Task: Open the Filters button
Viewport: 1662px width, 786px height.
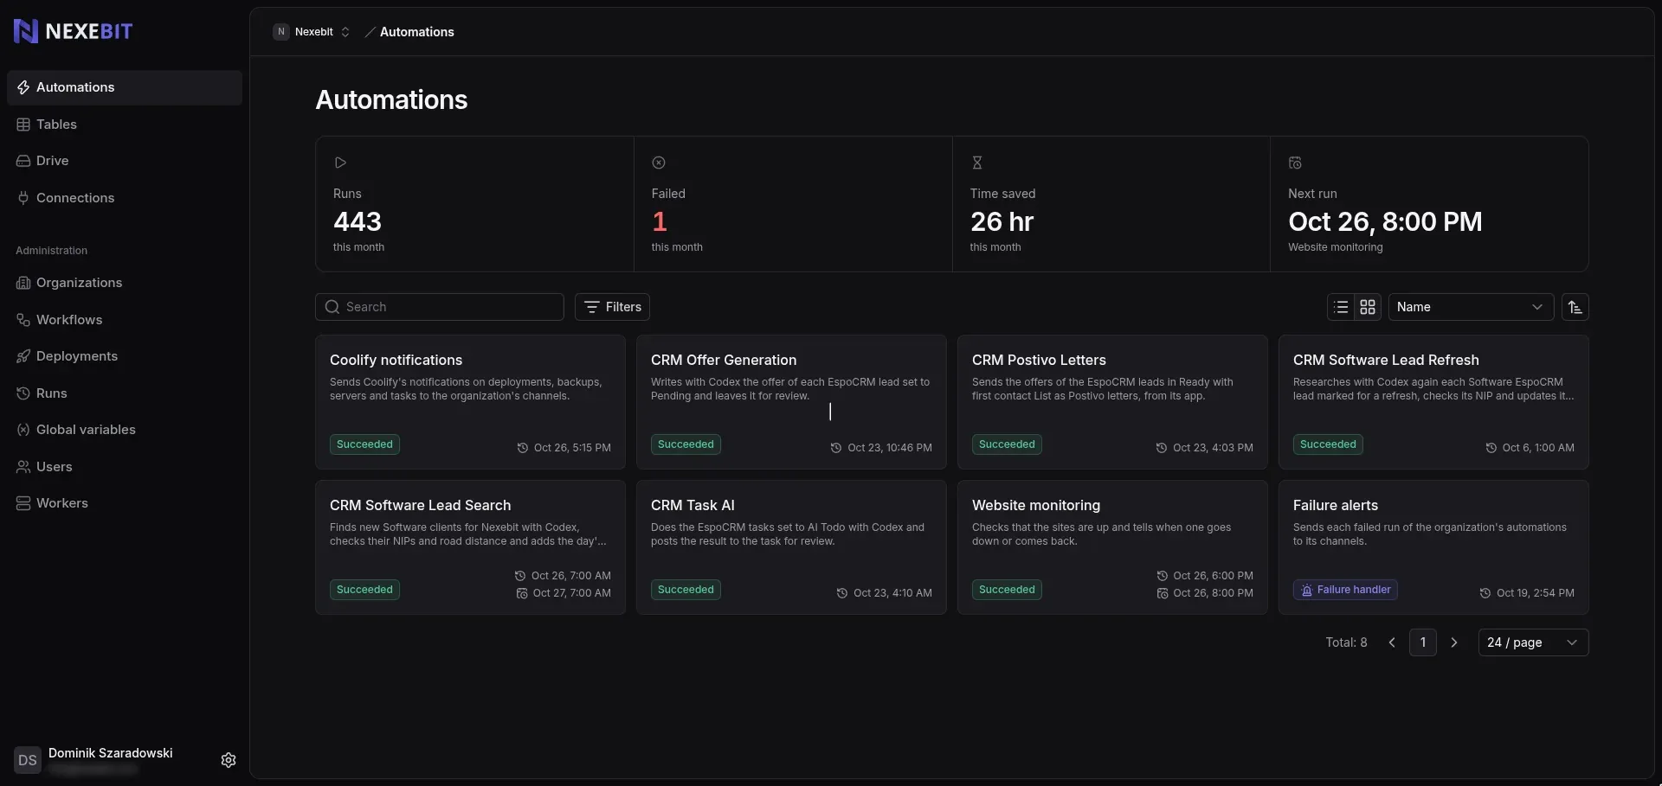Action: [612, 307]
